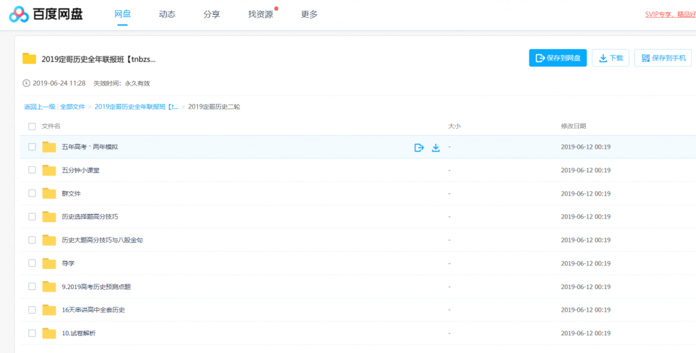
Task: Open the 导学 folder icon
Action: [x=49, y=263]
